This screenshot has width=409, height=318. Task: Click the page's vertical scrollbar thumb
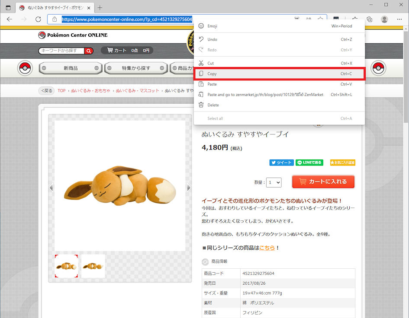click(x=406, y=76)
